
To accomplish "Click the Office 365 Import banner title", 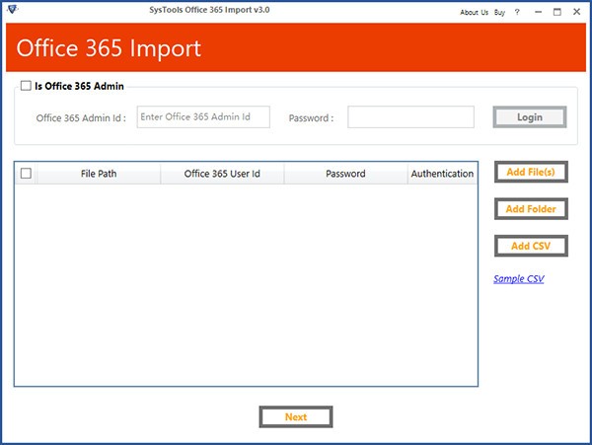I will pyautogui.click(x=109, y=48).
